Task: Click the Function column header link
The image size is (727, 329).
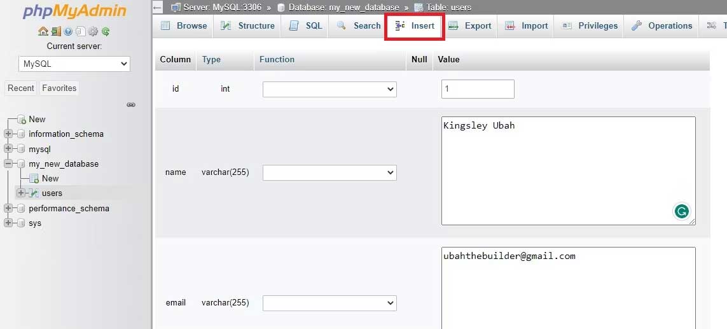Action: click(277, 59)
